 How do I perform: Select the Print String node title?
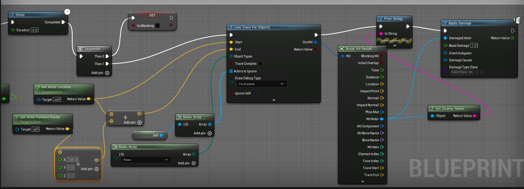click(393, 19)
